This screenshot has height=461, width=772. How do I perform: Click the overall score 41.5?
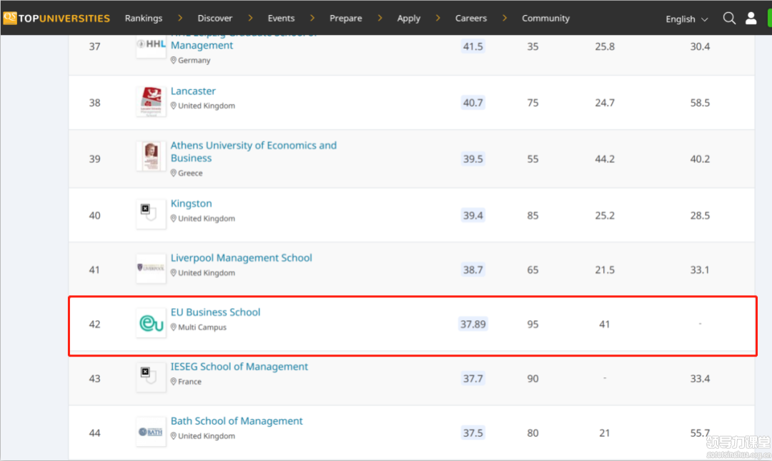[473, 46]
